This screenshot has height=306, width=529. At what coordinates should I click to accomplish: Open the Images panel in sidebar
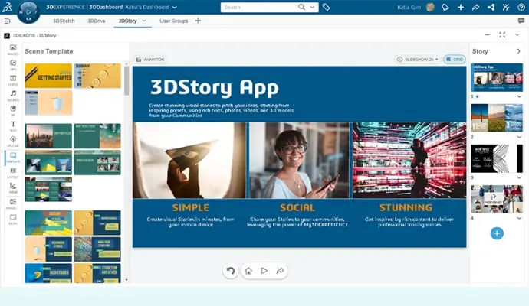[13, 50]
